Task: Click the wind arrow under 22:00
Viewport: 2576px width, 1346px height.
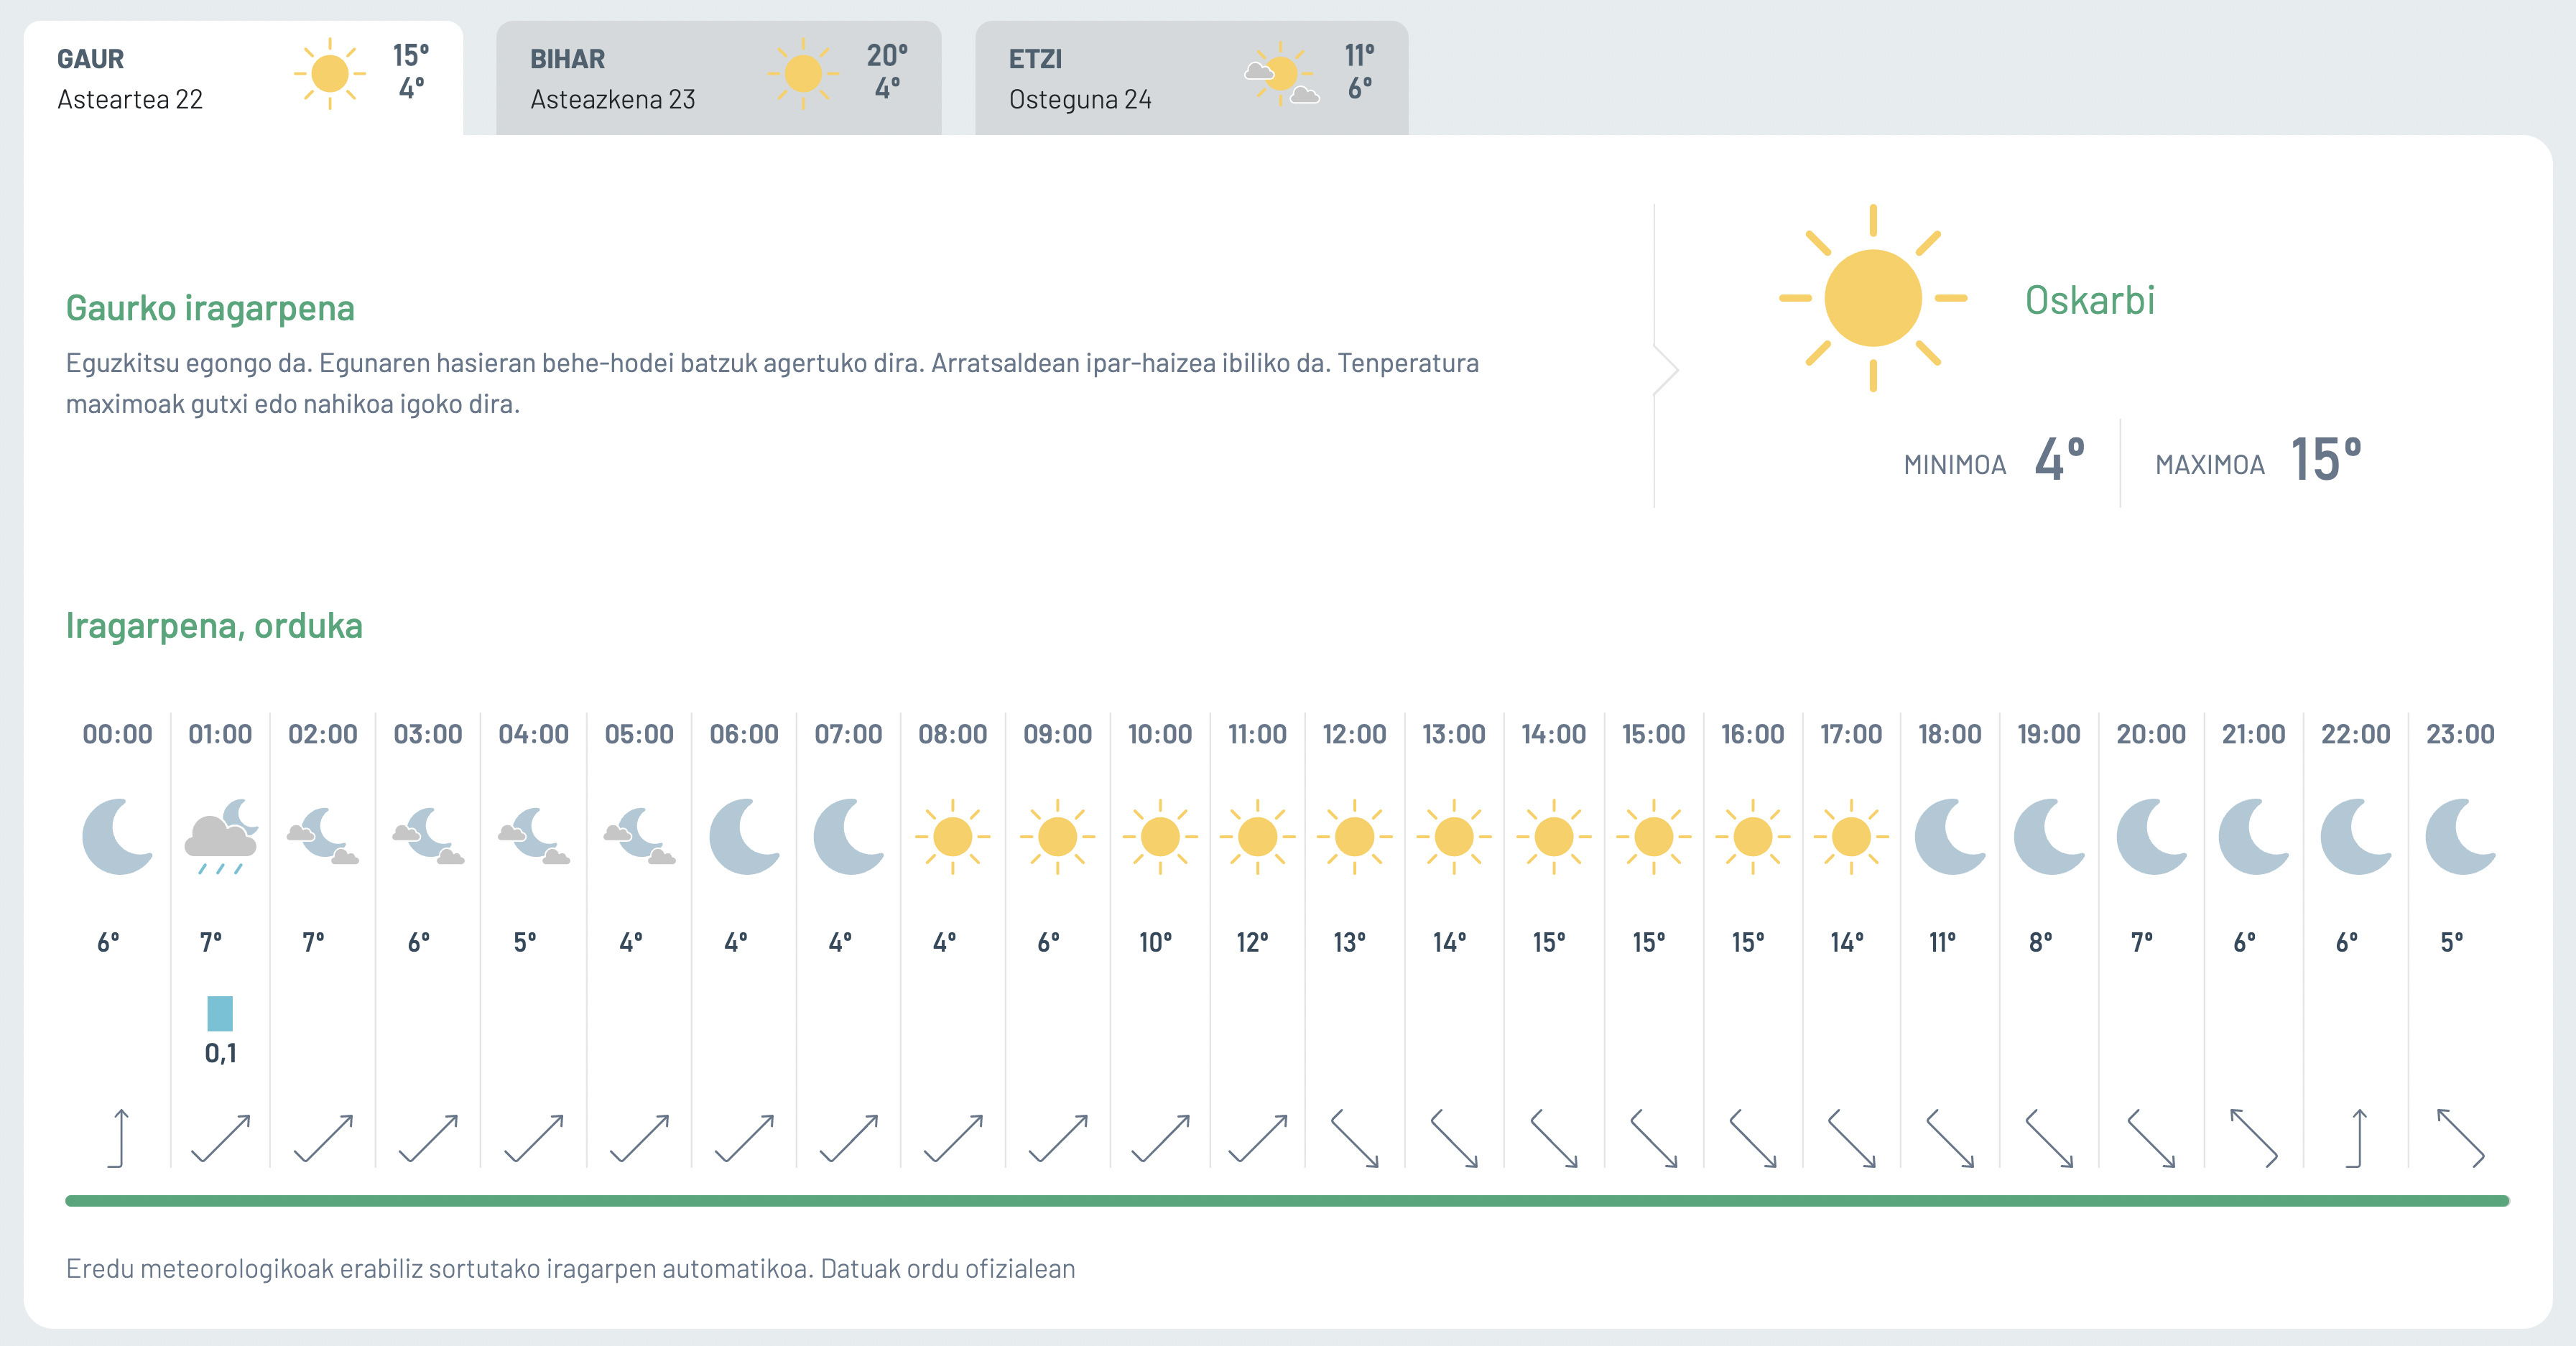Action: point(2357,1138)
